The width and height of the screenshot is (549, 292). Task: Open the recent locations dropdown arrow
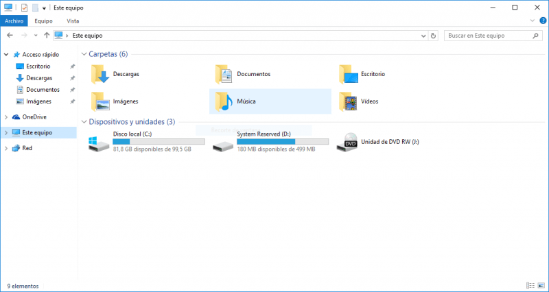tap(36, 36)
